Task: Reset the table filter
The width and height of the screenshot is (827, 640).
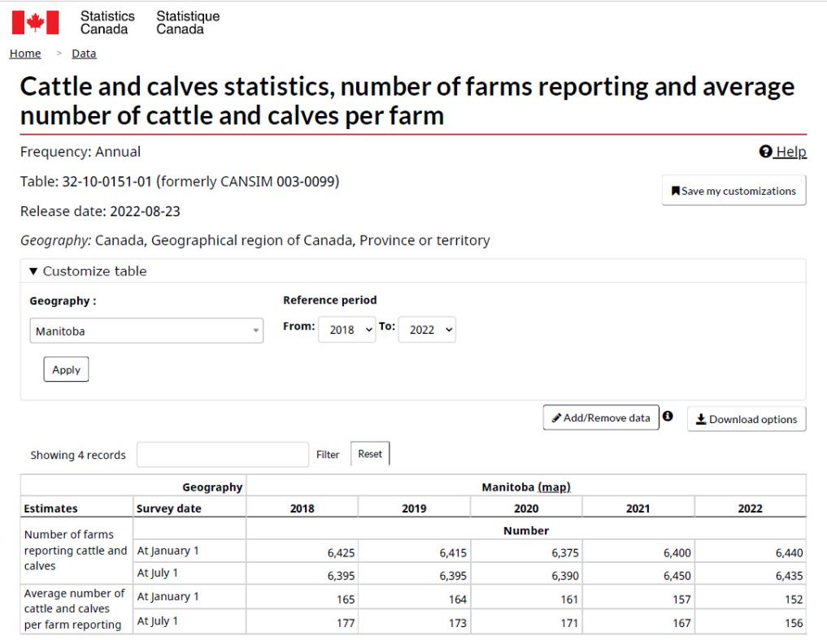Action: click(370, 454)
